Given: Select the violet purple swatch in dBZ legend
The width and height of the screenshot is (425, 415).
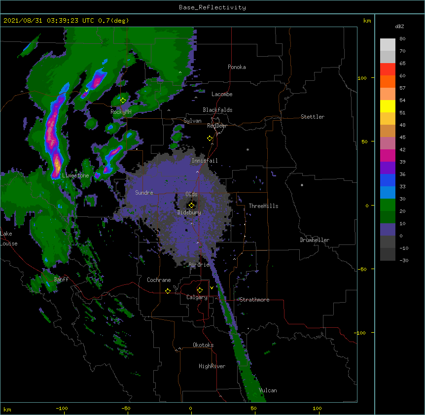Looking at the screenshot, I should coord(388,168).
